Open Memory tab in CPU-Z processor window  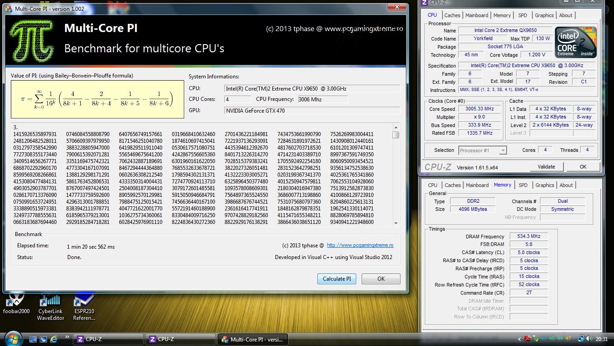pyautogui.click(x=502, y=15)
